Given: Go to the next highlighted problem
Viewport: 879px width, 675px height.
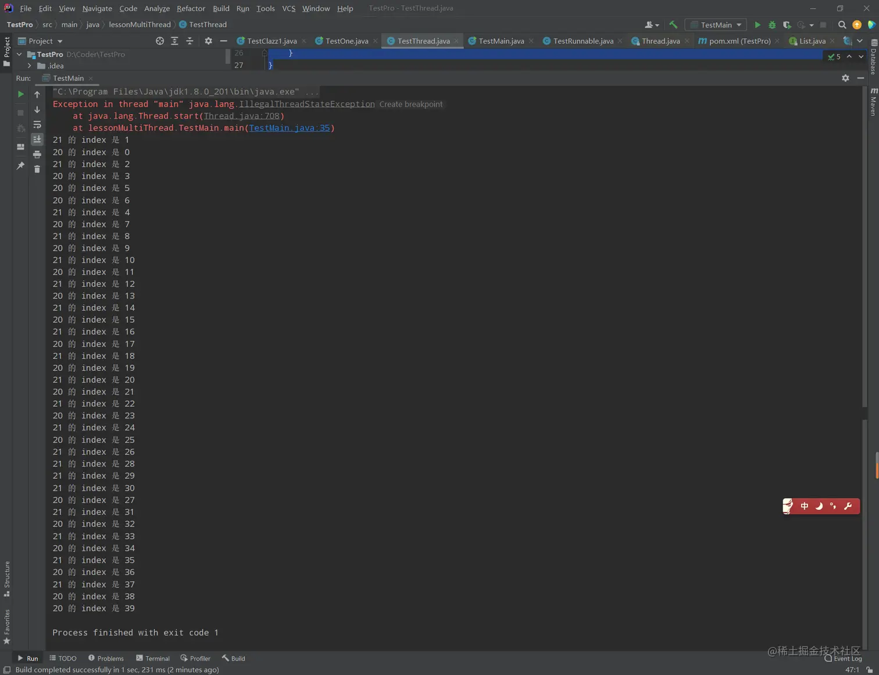Looking at the screenshot, I should pos(861,56).
